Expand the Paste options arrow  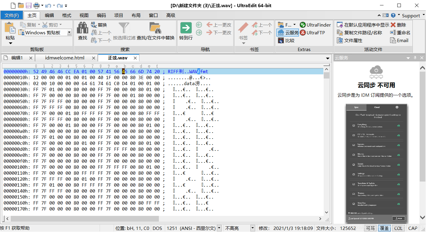pyautogui.click(x=10, y=43)
